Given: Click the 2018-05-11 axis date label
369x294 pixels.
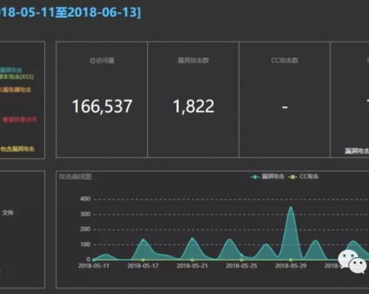Looking at the screenshot, I should [x=94, y=266].
